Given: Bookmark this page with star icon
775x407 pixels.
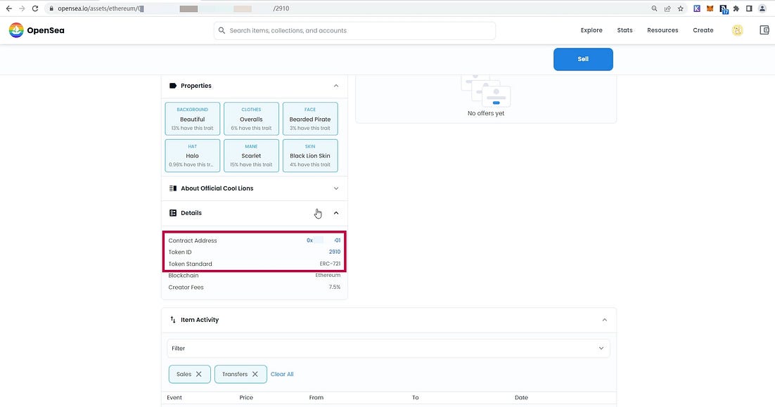Looking at the screenshot, I should tap(681, 8).
